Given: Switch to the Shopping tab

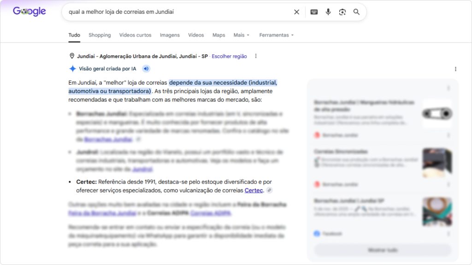Looking at the screenshot, I should click(100, 35).
